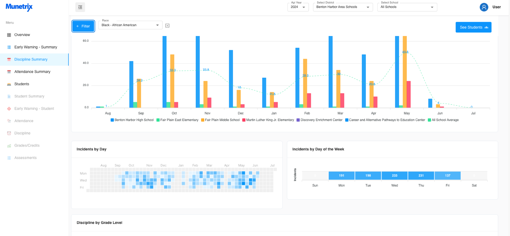
Task: Toggle Career and Alternative Pathways legend series
Action: pyautogui.click(x=385, y=120)
